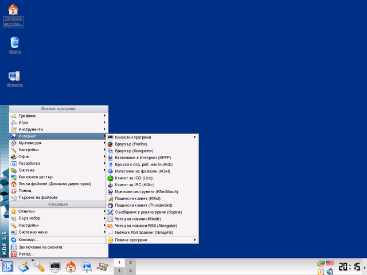This screenshot has width=367, height=275.
Task: Launch Клиент за ICQ (Licq)
Action: pos(153,178)
